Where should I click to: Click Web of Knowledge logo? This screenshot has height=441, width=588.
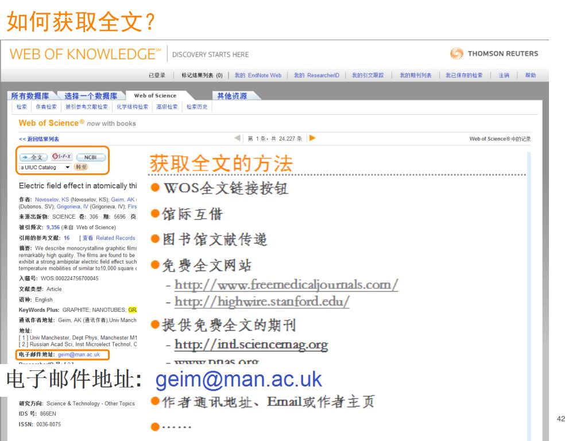point(86,54)
